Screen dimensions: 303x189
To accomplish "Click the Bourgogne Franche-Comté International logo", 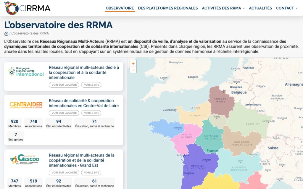I will pos(26,72).
